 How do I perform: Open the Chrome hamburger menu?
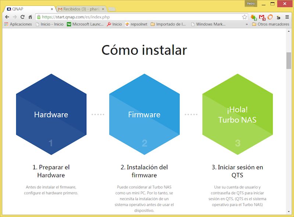pyautogui.click(x=287, y=17)
